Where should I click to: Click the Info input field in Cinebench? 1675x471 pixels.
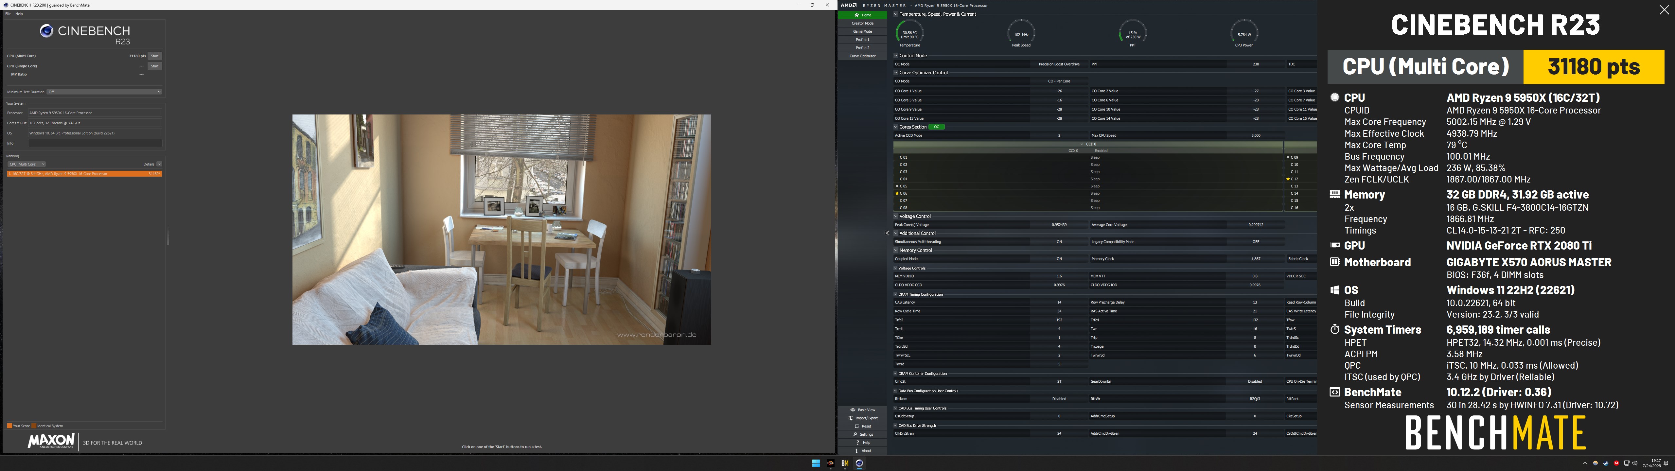(95, 143)
